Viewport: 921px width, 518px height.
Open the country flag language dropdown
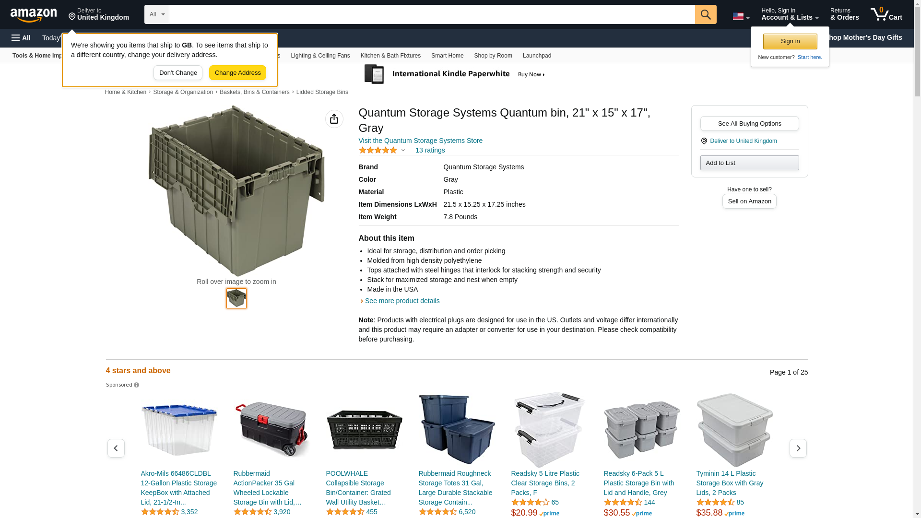(x=741, y=16)
